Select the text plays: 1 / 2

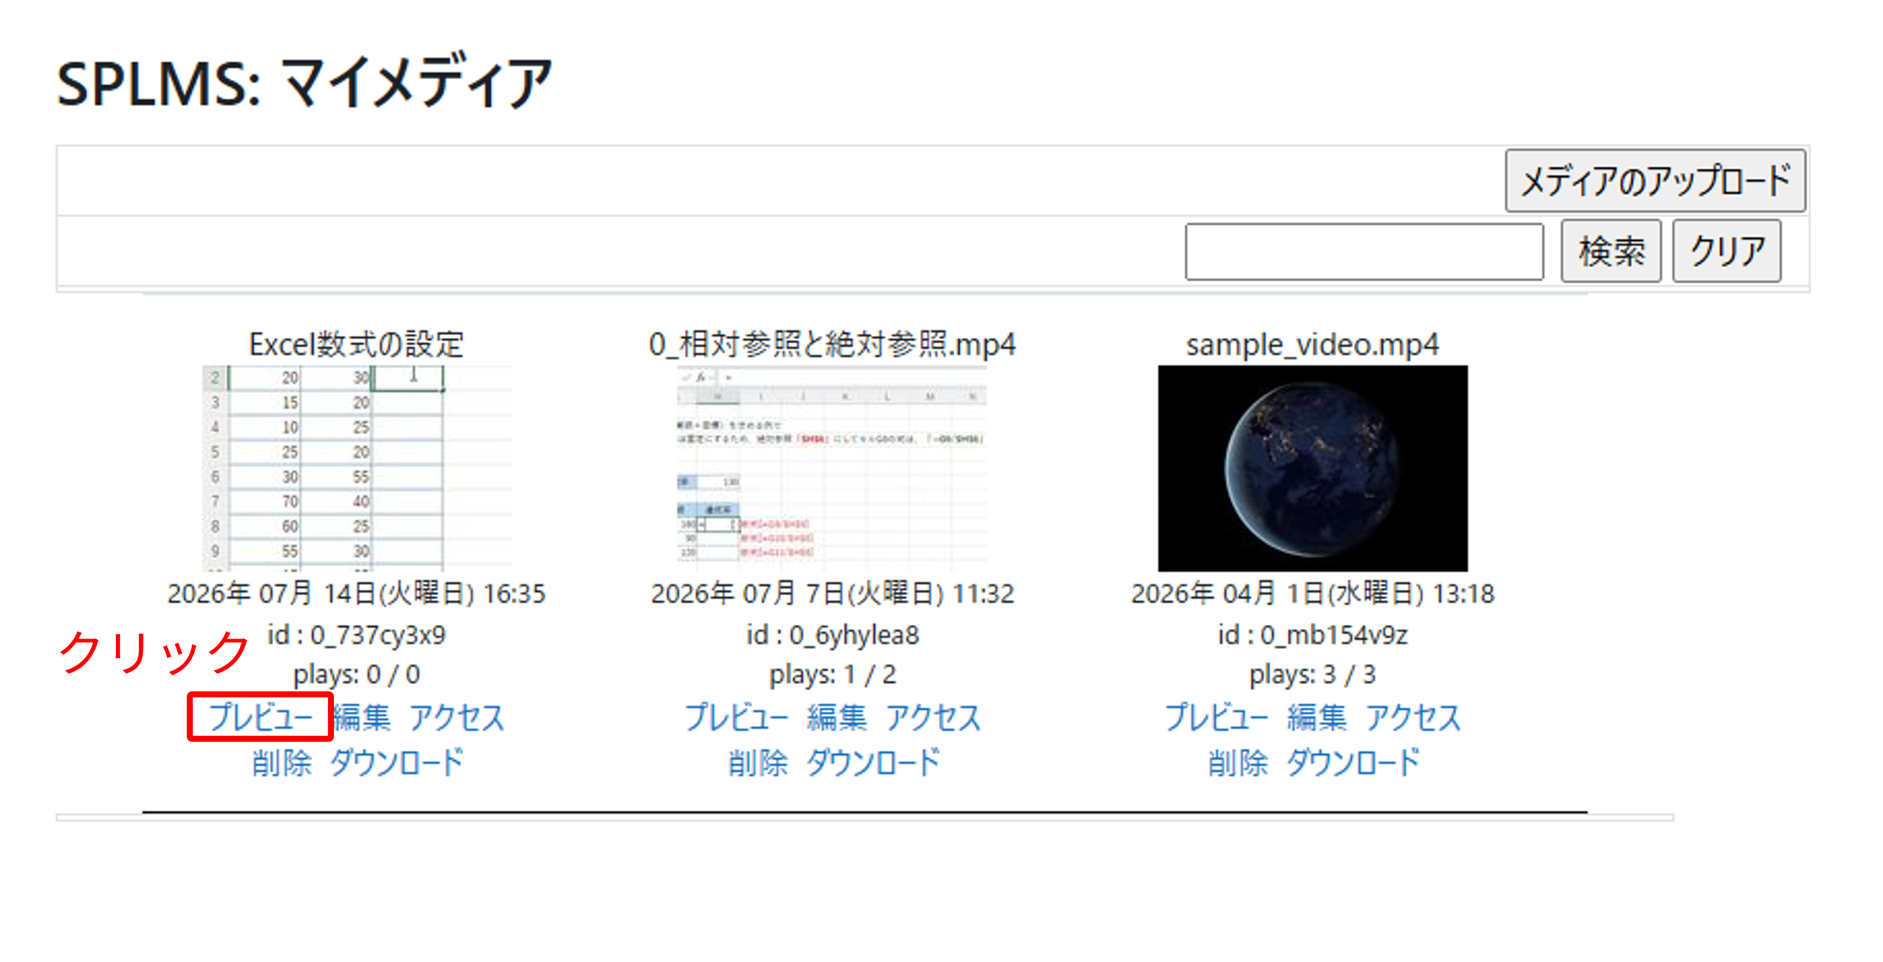point(832,674)
